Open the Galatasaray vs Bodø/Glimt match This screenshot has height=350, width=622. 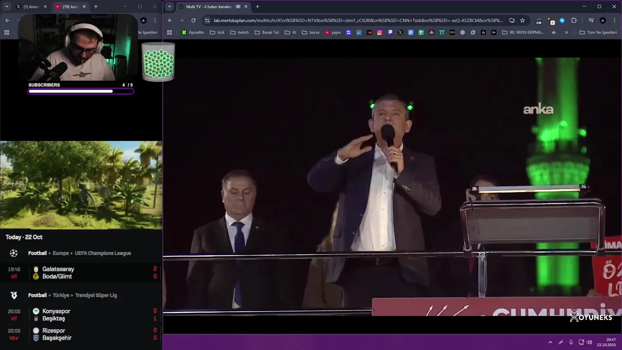click(81, 273)
